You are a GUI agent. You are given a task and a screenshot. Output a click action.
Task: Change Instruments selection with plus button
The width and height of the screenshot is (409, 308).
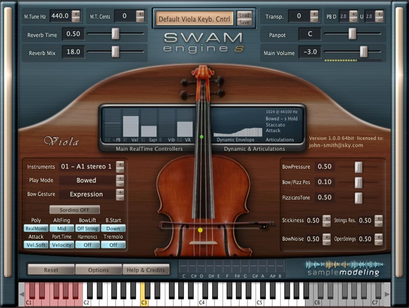click(x=120, y=164)
